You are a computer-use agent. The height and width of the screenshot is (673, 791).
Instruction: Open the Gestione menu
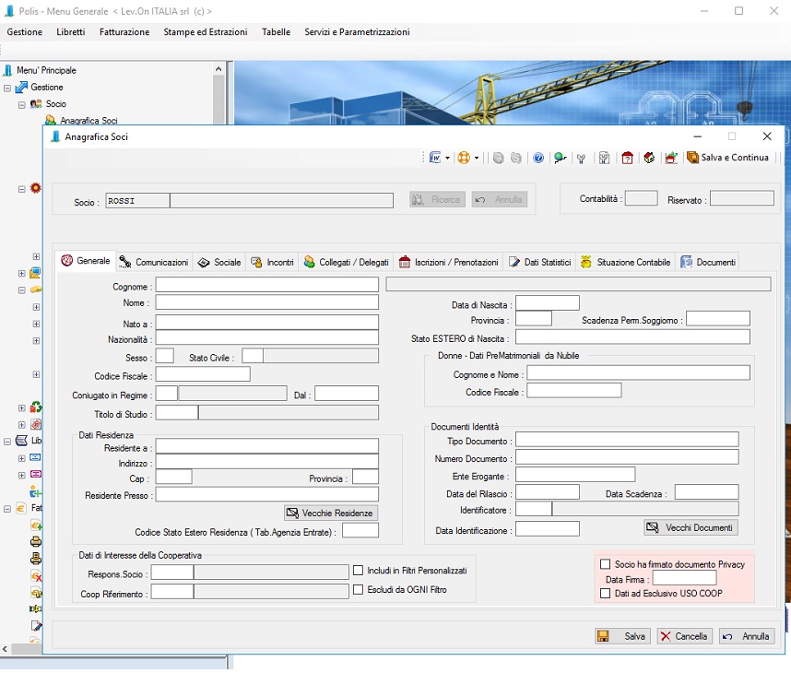tap(25, 31)
